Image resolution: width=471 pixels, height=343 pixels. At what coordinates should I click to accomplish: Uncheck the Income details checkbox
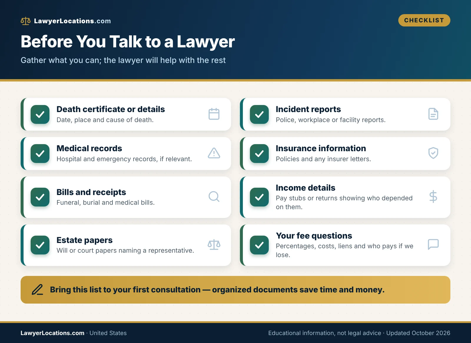259,197
